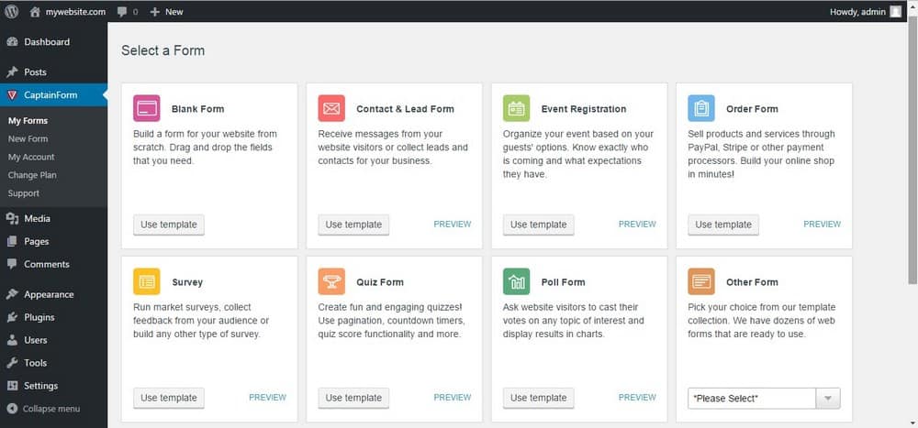This screenshot has height=428, width=918.
Task: Click the Users person icon
Action: 12,340
